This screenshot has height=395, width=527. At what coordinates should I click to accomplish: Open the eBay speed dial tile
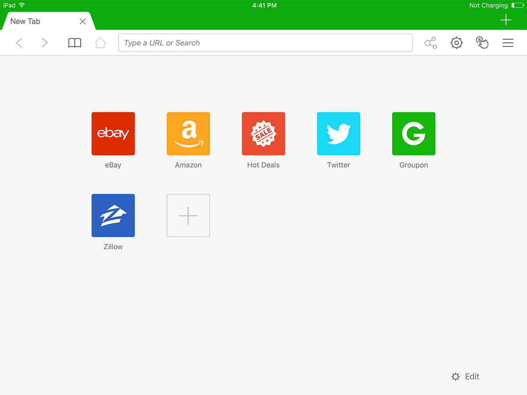(x=113, y=134)
